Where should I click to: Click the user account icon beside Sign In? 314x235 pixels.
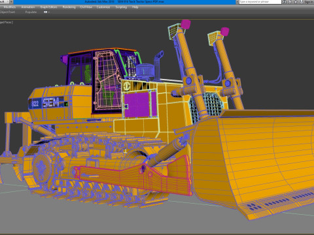pos(302,2)
